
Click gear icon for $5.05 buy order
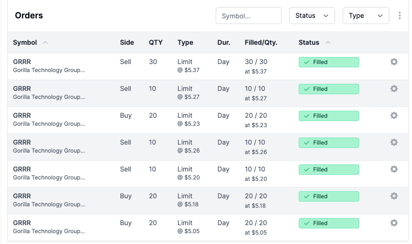click(394, 223)
